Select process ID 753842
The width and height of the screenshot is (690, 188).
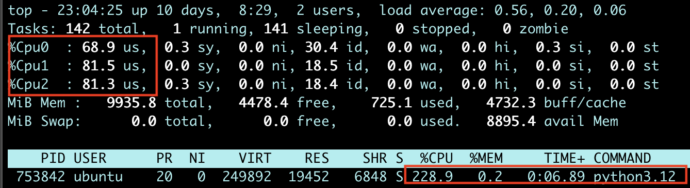tap(41, 177)
